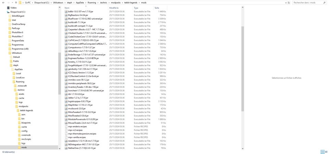Select the LocalLow folder in tree
Screen dimensions: 329x154
tap(20, 78)
